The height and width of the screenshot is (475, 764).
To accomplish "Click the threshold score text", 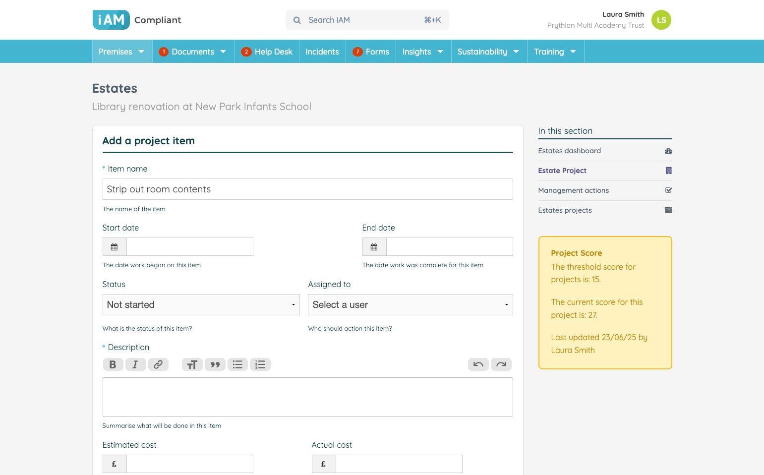I will point(593,273).
